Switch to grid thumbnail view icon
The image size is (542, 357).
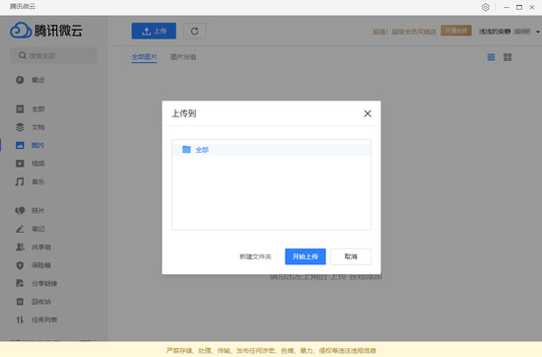click(x=508, y=57)
